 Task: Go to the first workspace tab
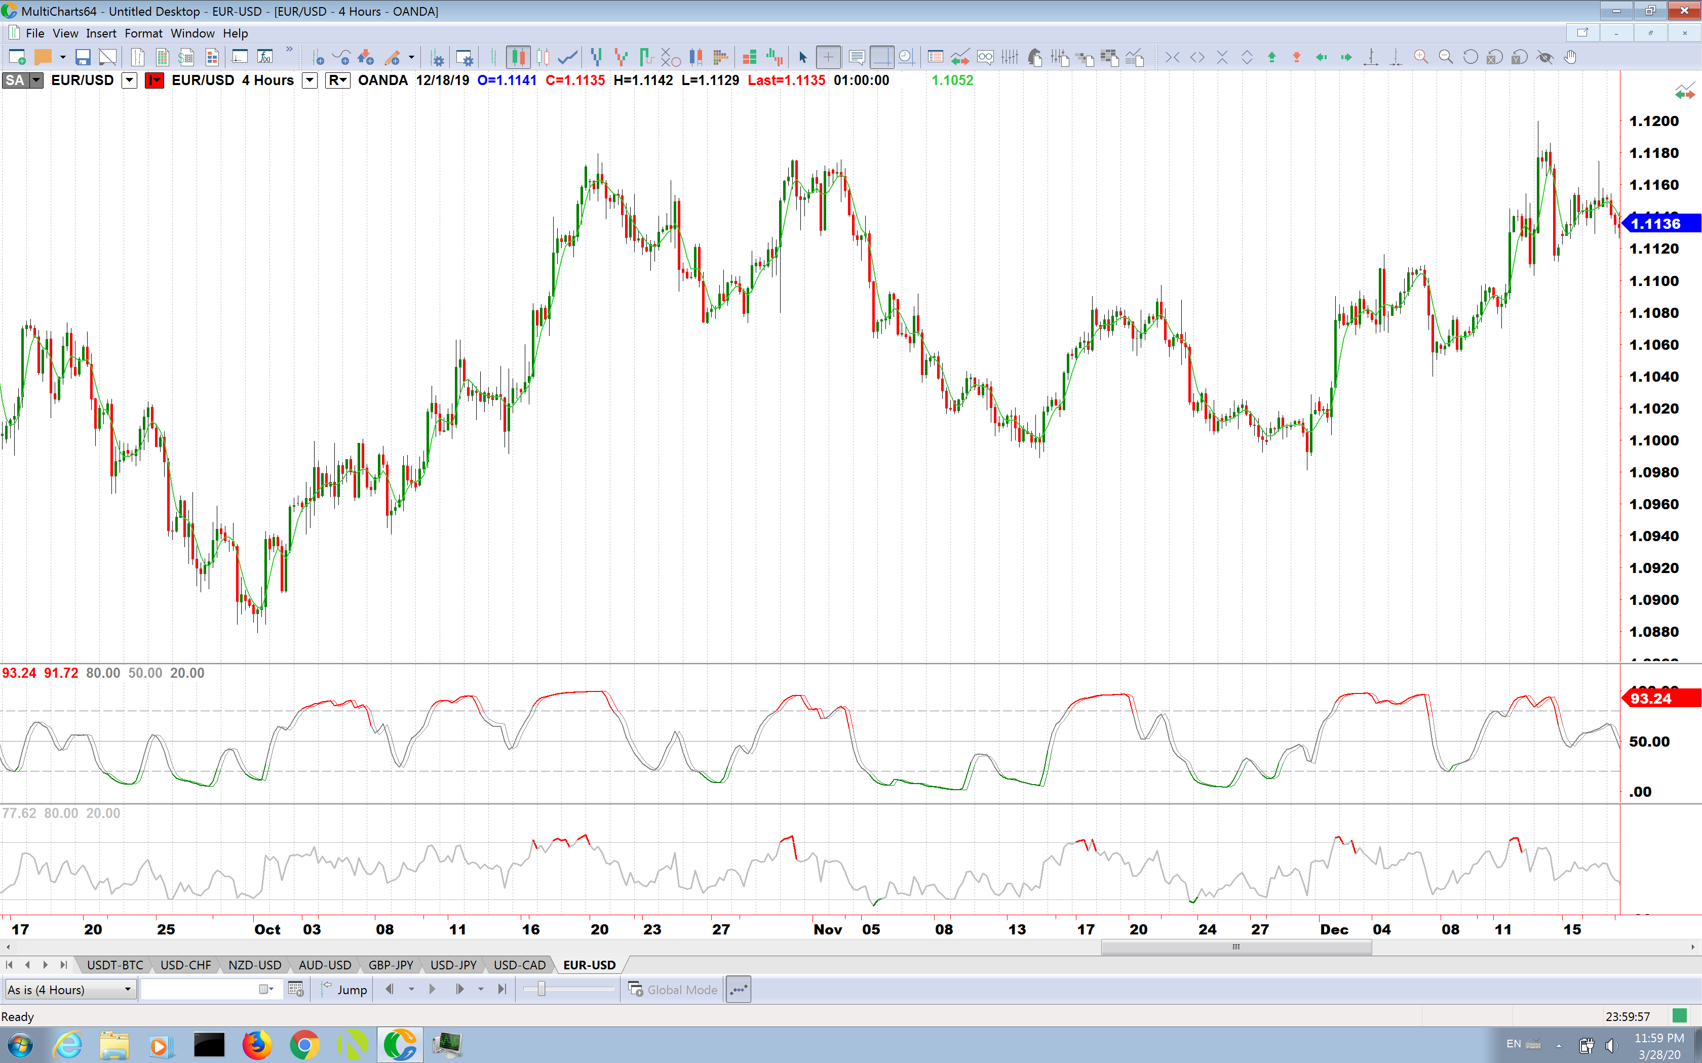pos(9,965)
